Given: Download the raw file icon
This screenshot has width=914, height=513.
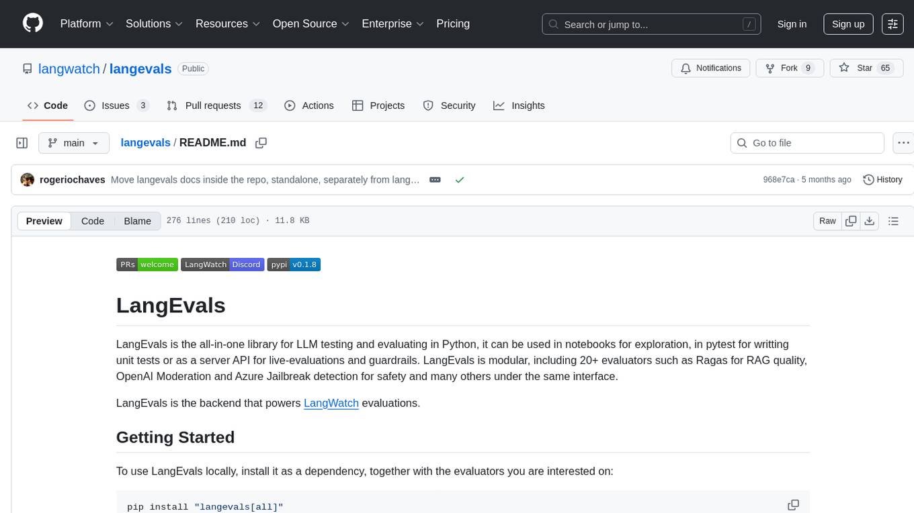Looking at the screenshot, I should click(869, 221).
